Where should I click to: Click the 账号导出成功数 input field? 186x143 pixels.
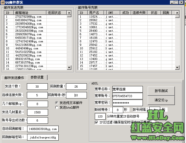pos(37,120)
